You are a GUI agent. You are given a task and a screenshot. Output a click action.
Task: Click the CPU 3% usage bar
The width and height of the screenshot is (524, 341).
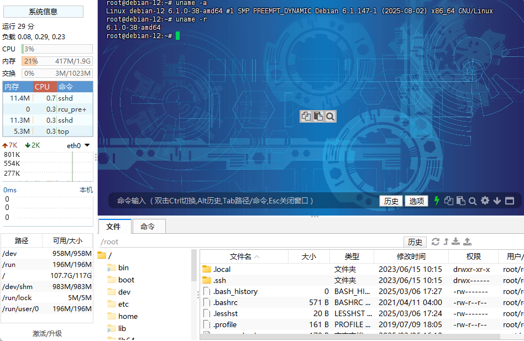(x=57, y=49)
